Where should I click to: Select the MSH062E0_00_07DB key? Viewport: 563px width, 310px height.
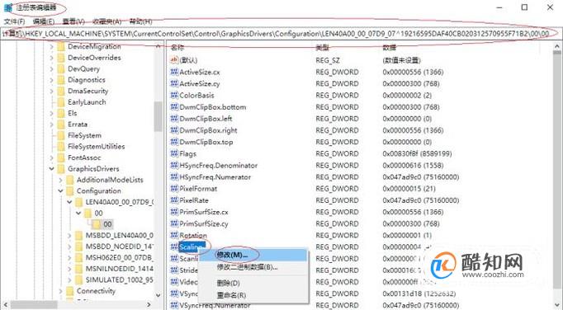tap(119, 257)
